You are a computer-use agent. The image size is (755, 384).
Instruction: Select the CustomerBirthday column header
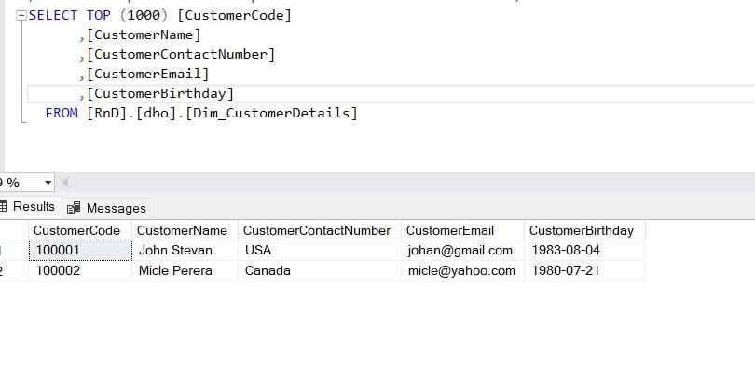coord(584,230)
